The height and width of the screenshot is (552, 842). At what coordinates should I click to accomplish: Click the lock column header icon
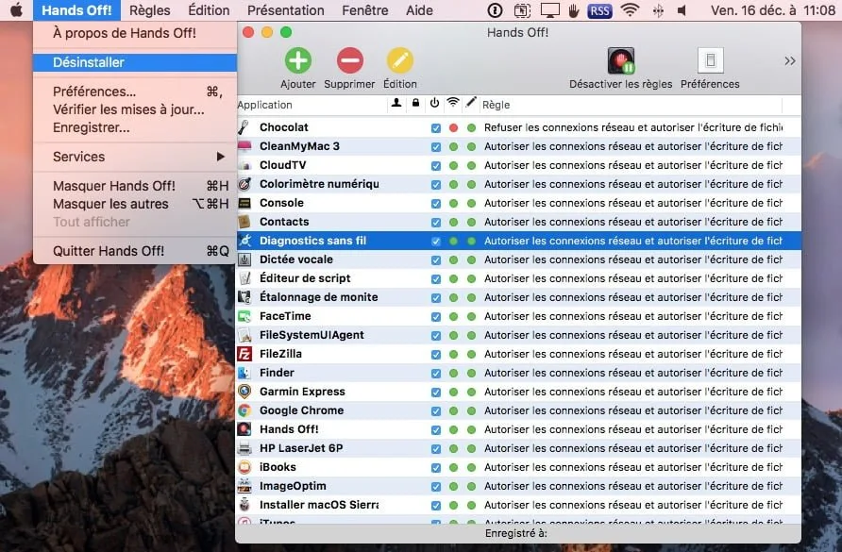[x=415, y=103]
